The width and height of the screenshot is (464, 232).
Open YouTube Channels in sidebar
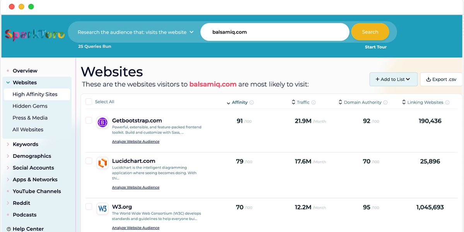tap(37, 191)
